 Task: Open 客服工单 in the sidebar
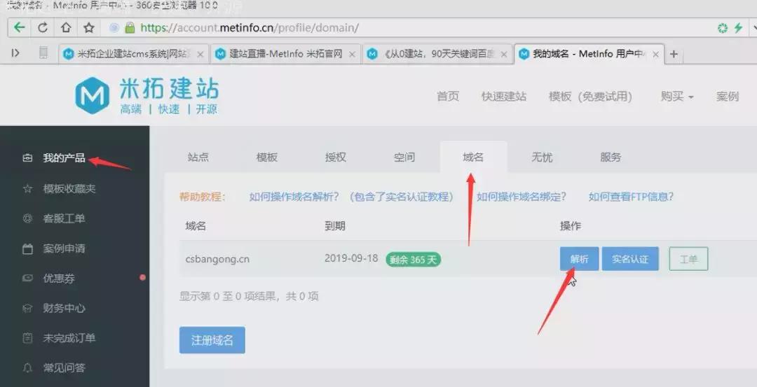click(x=64, y=218)
